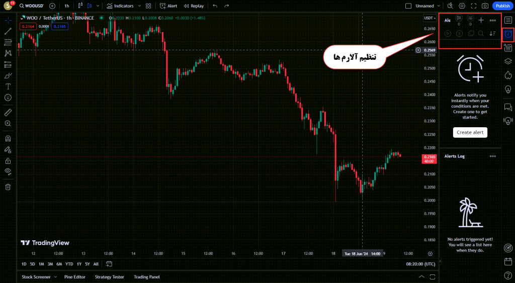
Task: Click the Create alert button
Action: pos(470,132)
